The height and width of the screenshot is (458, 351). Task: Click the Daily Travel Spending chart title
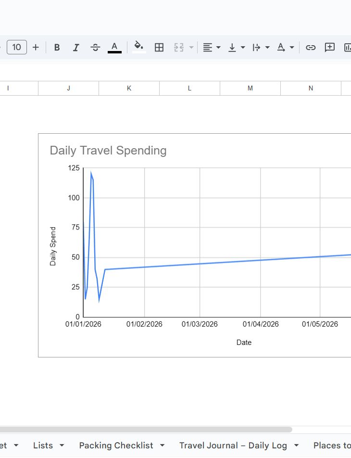(108, 151)
